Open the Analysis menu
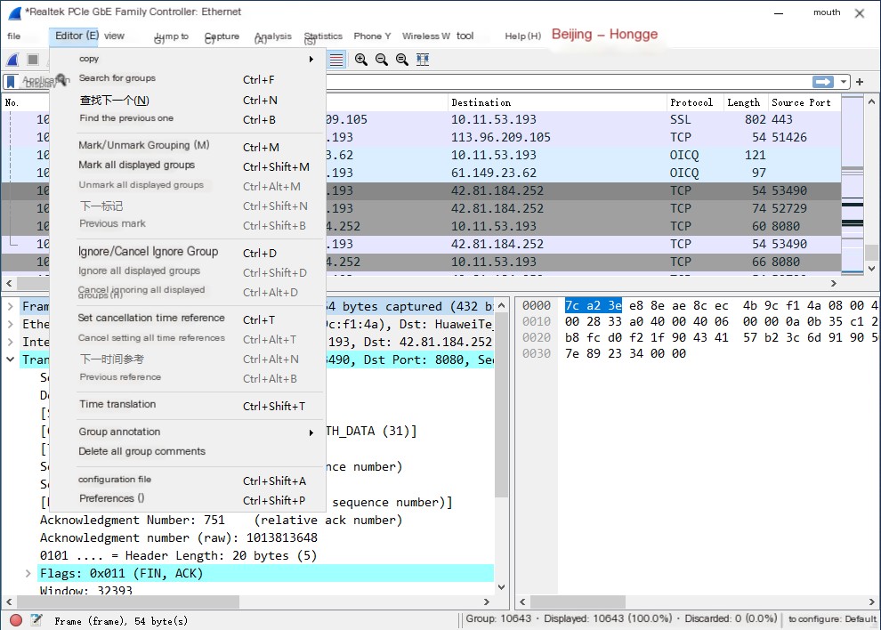This screenshot has height=630, width=881. point(273,36)
